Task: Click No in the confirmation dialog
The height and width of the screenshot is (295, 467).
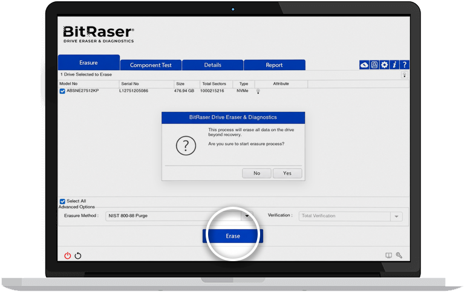Action: [256, 173]
